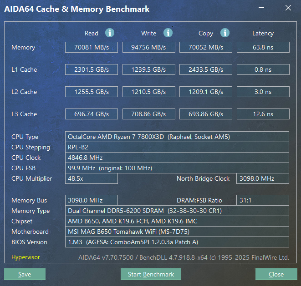Click the North Bridge Clock label
This screenshot has width=301, height=286.
point(203,178)
